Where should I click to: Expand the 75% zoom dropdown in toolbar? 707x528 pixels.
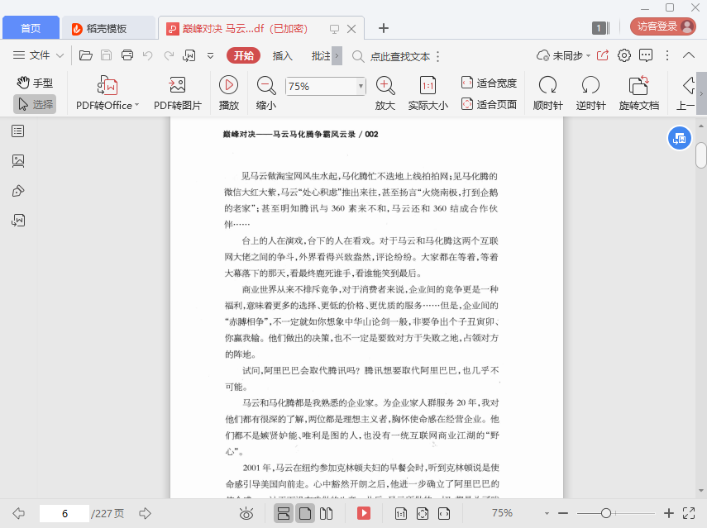click(x=361, y=86)
